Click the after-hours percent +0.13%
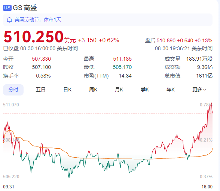 tap(204, 40)
